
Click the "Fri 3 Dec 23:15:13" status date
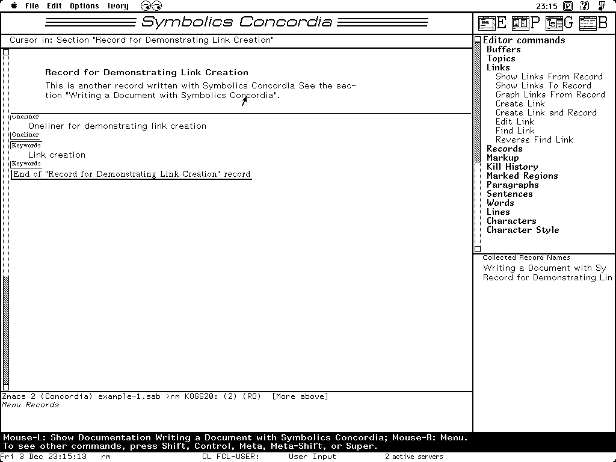(43, 457)
